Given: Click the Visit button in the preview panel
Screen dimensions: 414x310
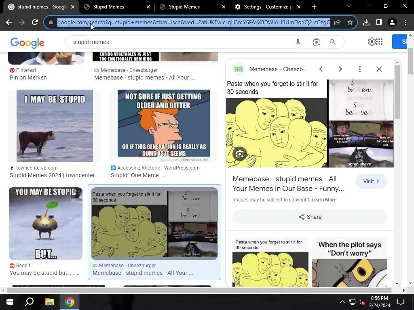Looking at the screenshot, I should (371, 181).
